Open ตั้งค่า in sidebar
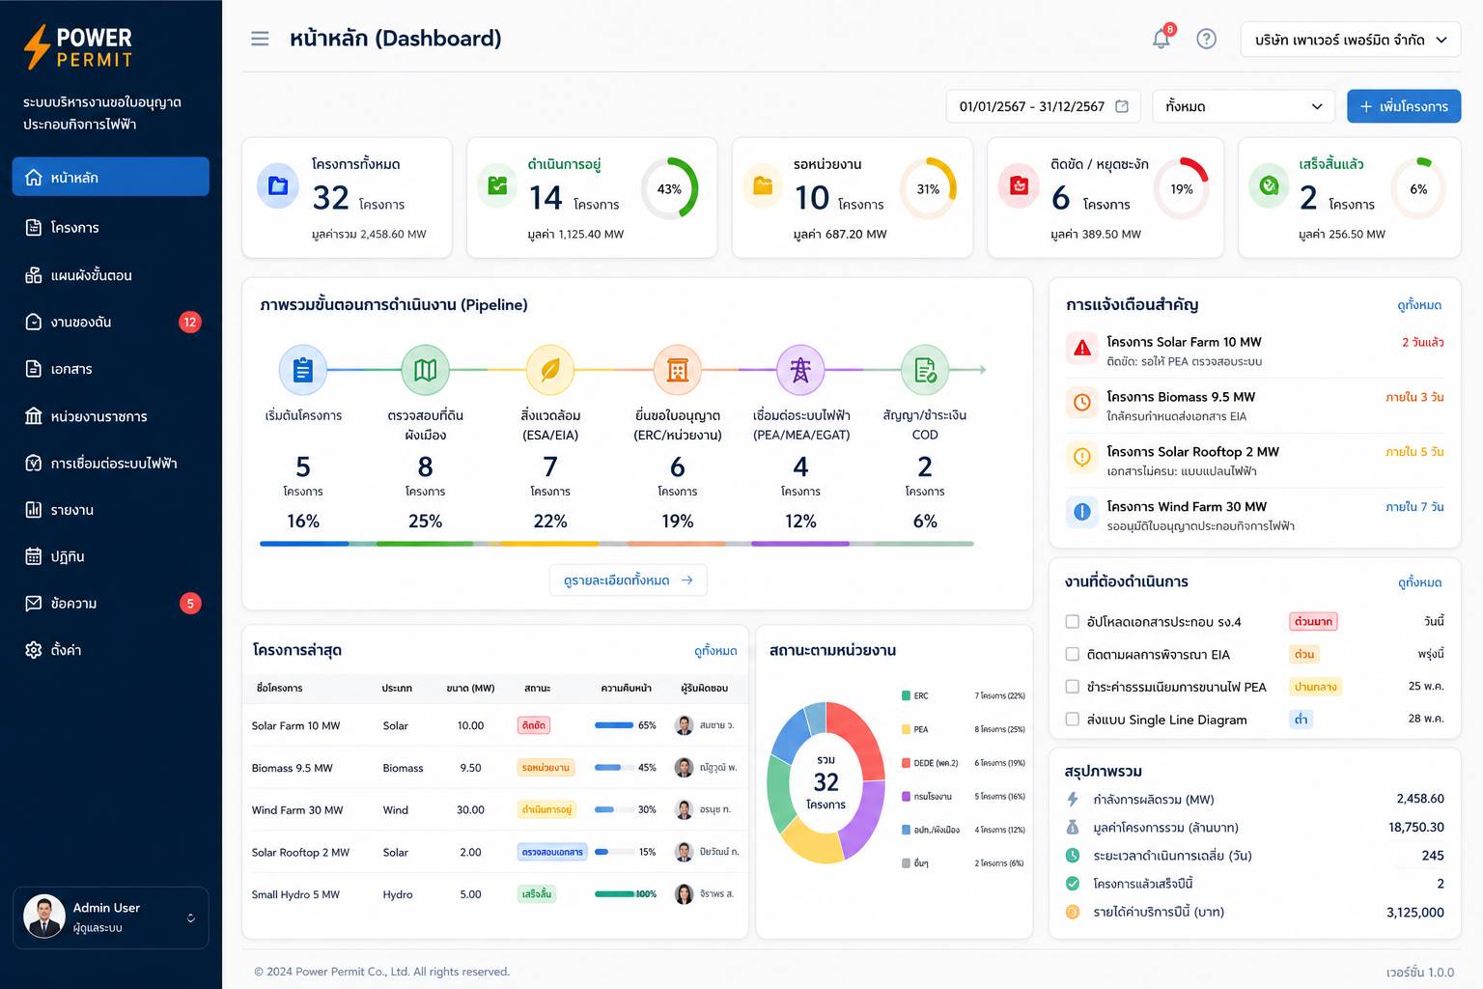 110,650
